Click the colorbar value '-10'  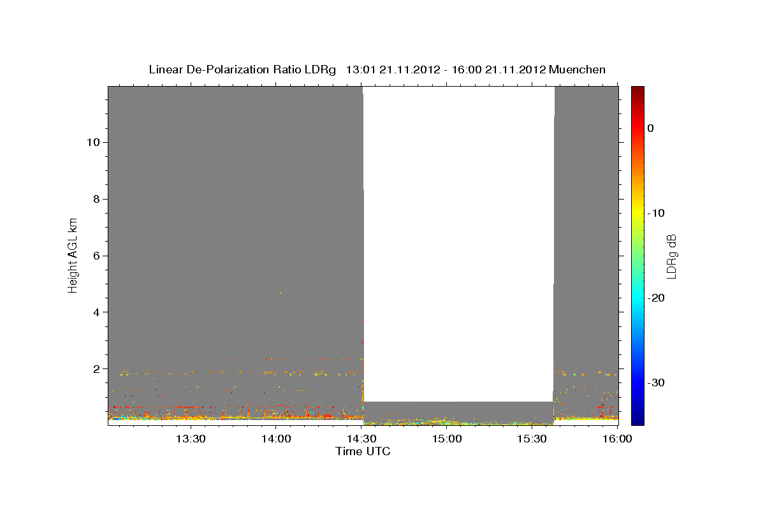click(x=657, y=213)
